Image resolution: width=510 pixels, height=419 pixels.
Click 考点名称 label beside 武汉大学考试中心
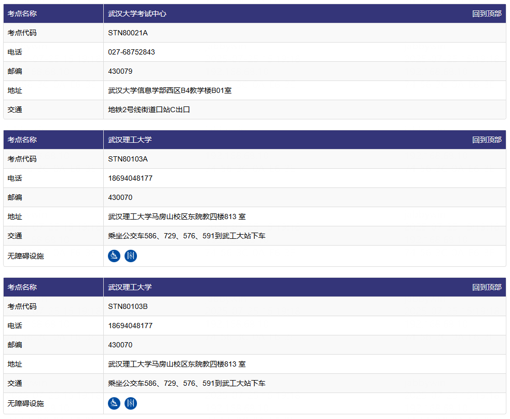(22, 13)
